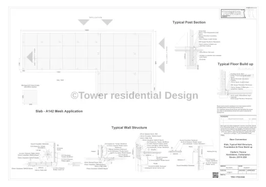Click the 'Devon' address line in the title block
The image size is (266, 187).
[238, 157]
